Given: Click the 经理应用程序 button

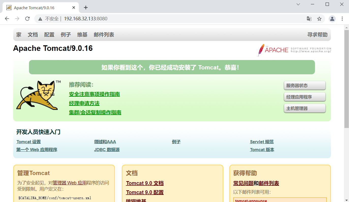Looking at the screenshot, I should (305, 97).
